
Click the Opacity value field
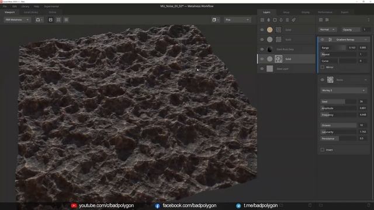click(366, 30)
